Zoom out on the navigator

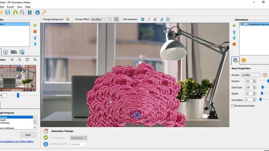(x=20, y=60)
